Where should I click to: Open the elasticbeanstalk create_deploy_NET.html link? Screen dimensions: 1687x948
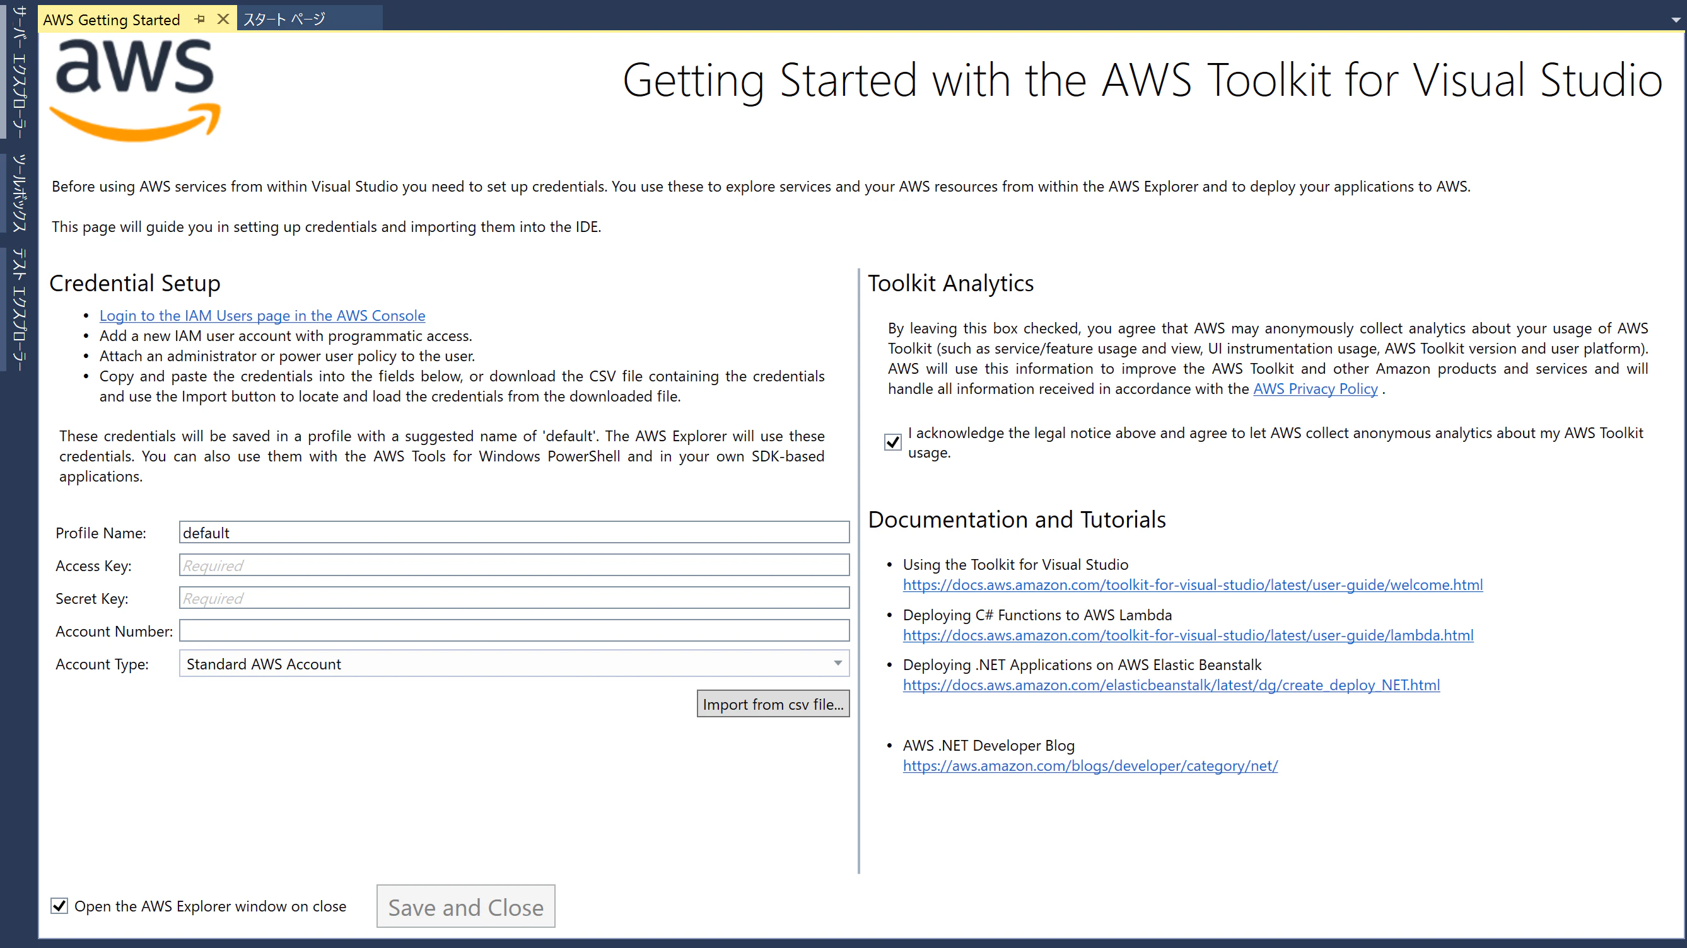coord(1171,685)
